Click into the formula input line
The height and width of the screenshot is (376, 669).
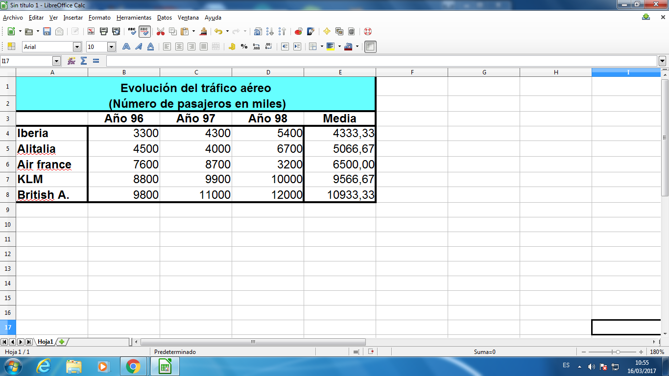[382, 61]
